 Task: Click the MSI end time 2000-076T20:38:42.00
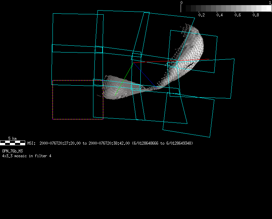coord(109,143)
